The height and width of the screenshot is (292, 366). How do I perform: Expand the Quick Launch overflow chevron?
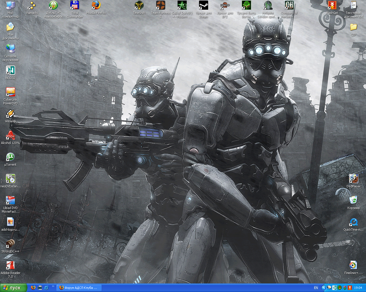coord(53,287)
